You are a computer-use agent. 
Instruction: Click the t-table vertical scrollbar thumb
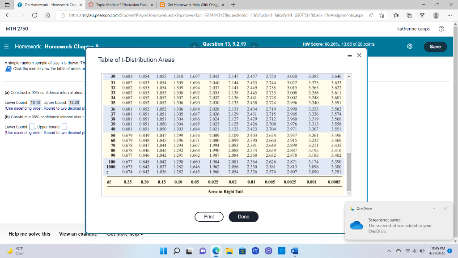click(349, 172)
